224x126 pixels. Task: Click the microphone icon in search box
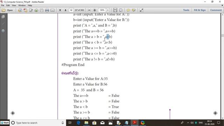point(63,123)
